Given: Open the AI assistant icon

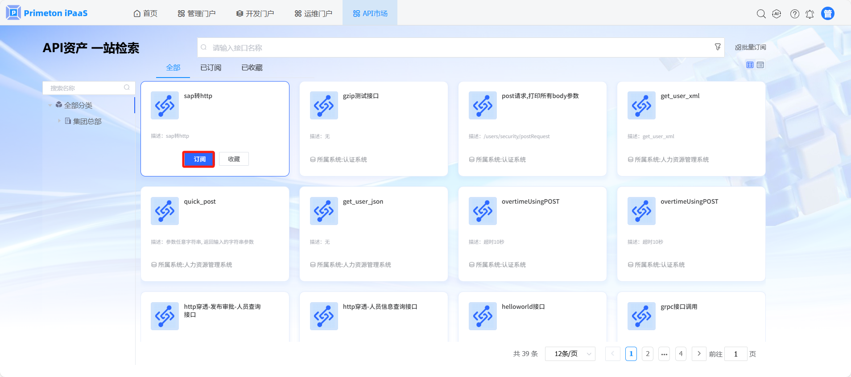Looking at the screenshot, I should click(x=777, y=14).
